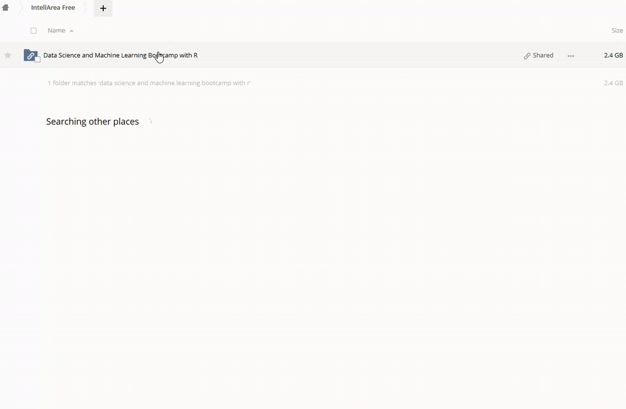
Task: Open the IntellArea Free breadcrumb
Action: coord(53,7)
